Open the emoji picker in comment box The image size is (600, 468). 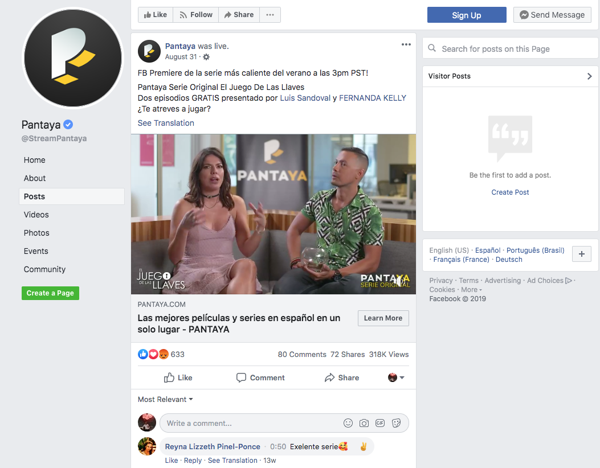(348, 423)
